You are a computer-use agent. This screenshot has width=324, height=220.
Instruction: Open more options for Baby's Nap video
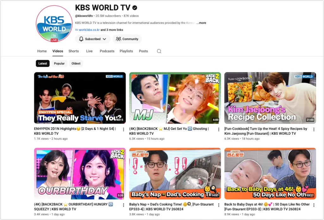click(219, 205)
